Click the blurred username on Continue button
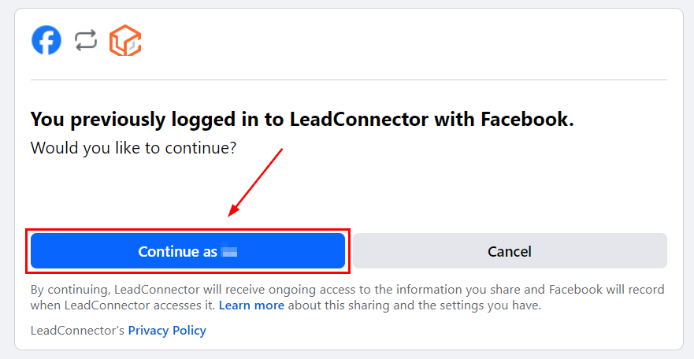694x359 pixels. 229,252
